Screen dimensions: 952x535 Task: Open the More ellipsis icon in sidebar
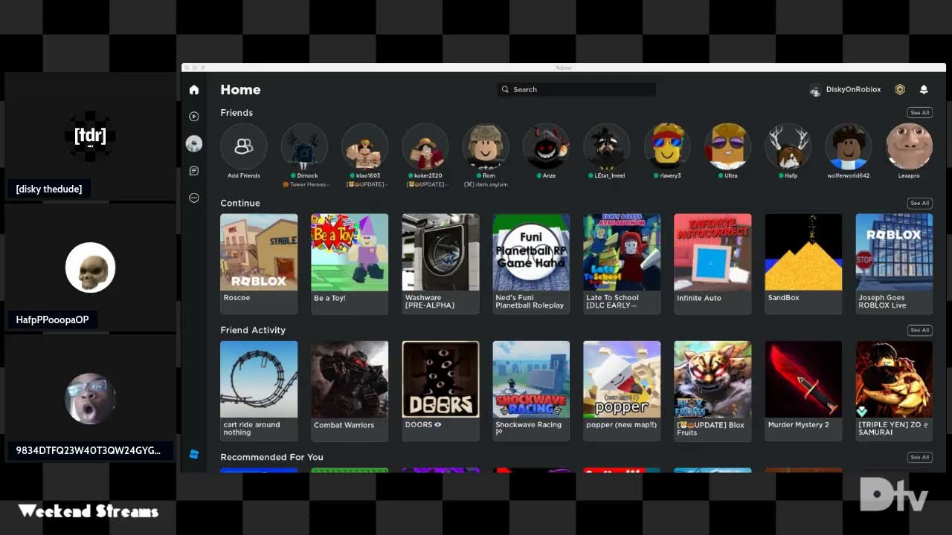(x=194, y=198)
